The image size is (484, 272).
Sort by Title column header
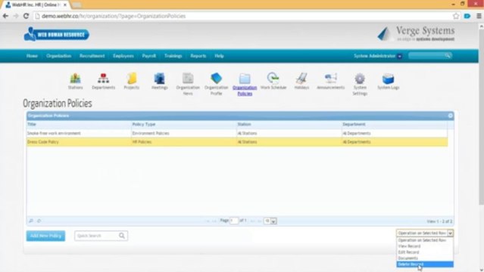pos(79,124)
